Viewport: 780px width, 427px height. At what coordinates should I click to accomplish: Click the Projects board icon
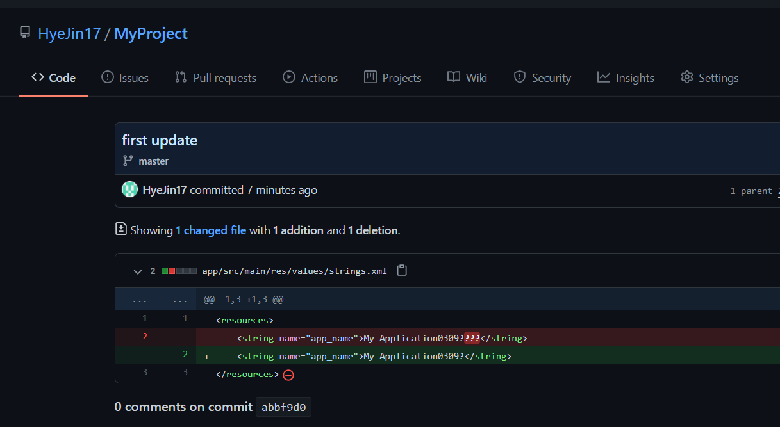point(370,77)
